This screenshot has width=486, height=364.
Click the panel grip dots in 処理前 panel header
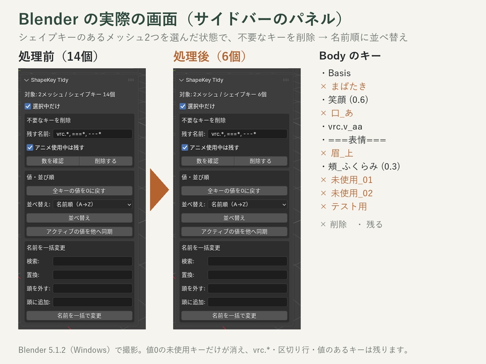[x=131, y=80]
